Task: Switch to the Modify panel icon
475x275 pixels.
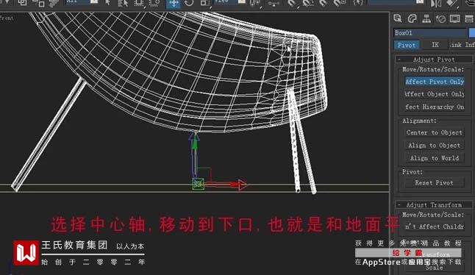Action: [412, 19]
